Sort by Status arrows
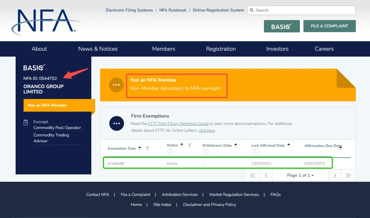 coord(182,145)
